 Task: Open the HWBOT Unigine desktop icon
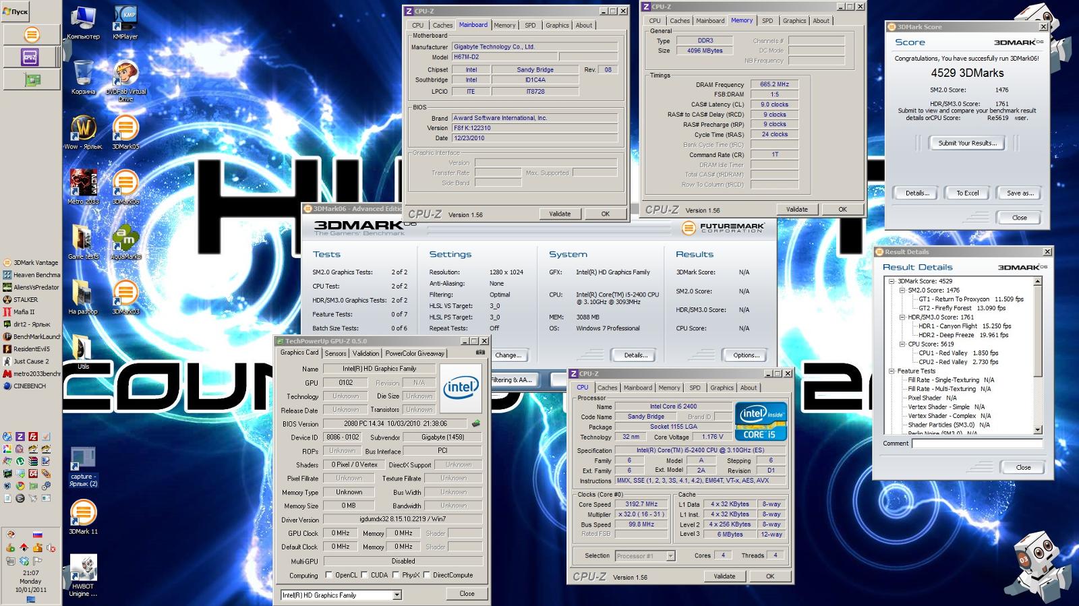point(83,576)
